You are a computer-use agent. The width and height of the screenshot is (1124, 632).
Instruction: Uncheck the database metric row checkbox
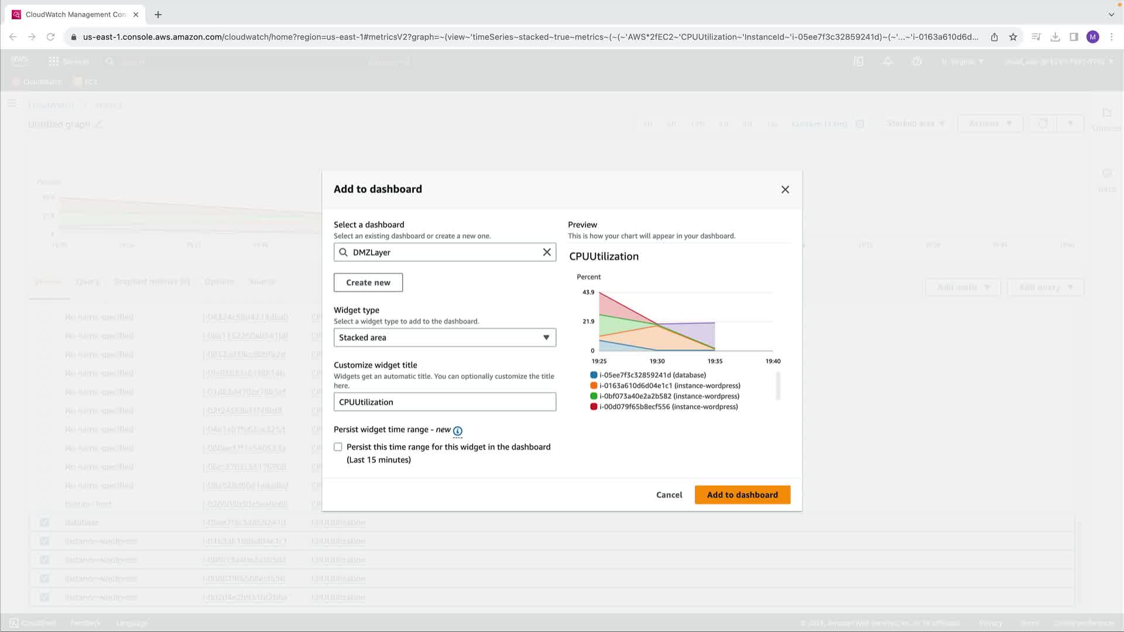point(44,523)
